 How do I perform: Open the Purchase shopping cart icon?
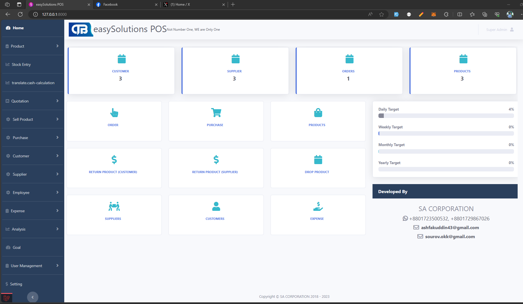click(x=216, y=113)
